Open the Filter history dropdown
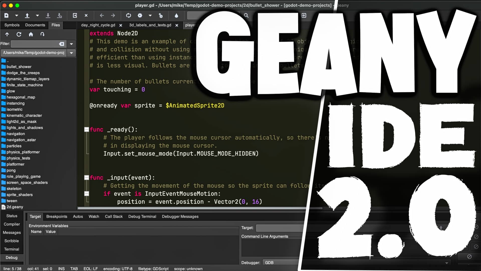The width and height of the screenshot is (481, 271). pyautogui.click(x=71, y=44)
